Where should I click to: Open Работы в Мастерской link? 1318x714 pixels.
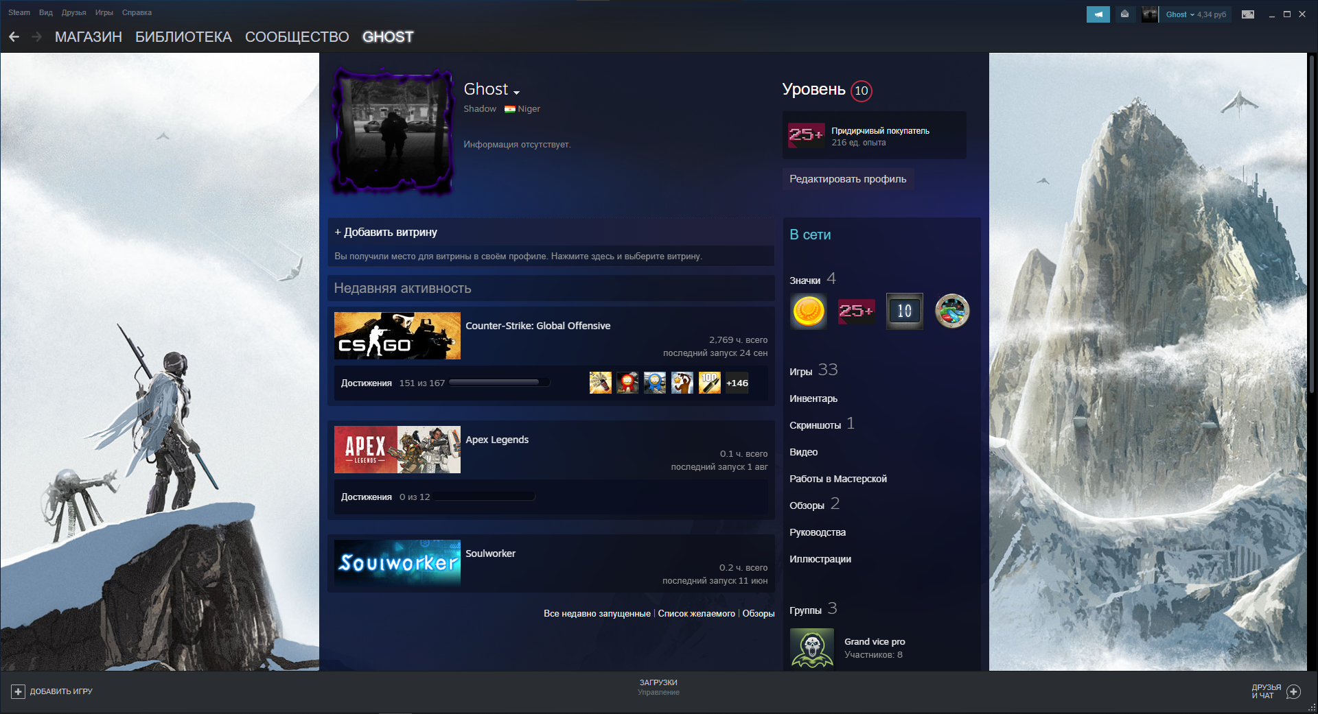(x=838, y=479)
